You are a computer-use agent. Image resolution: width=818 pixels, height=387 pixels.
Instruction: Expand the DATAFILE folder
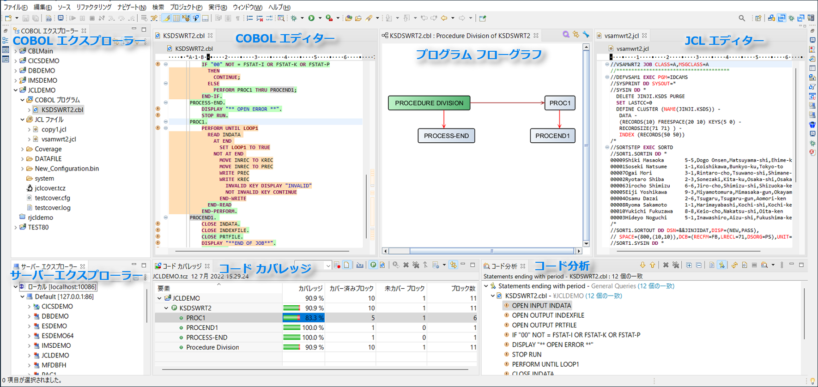coord(22,159)
